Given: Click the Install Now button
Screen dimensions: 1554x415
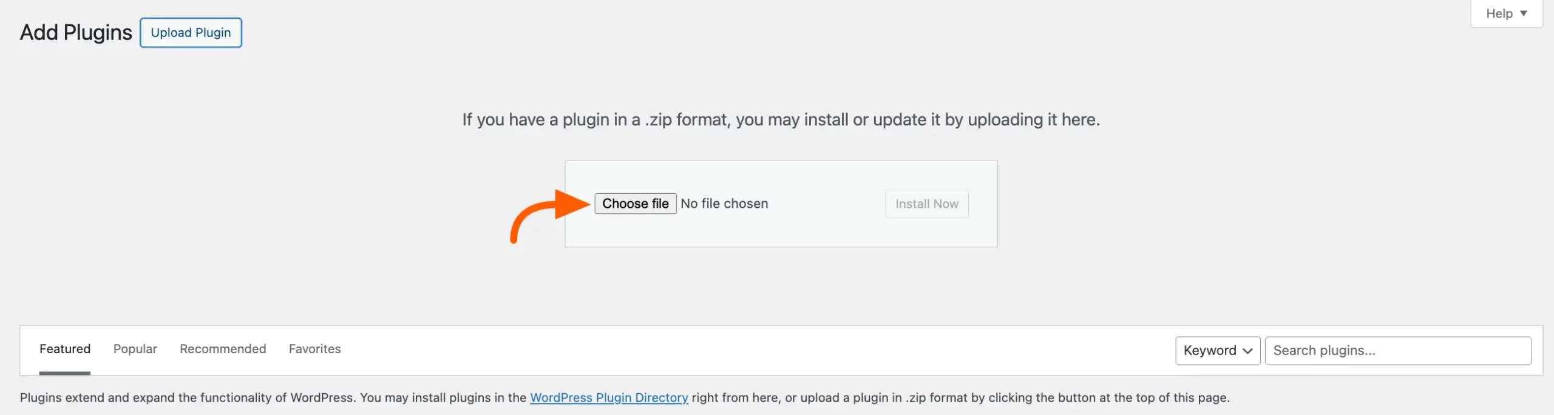Looking at the screenshot, I should tap(926, 204).
